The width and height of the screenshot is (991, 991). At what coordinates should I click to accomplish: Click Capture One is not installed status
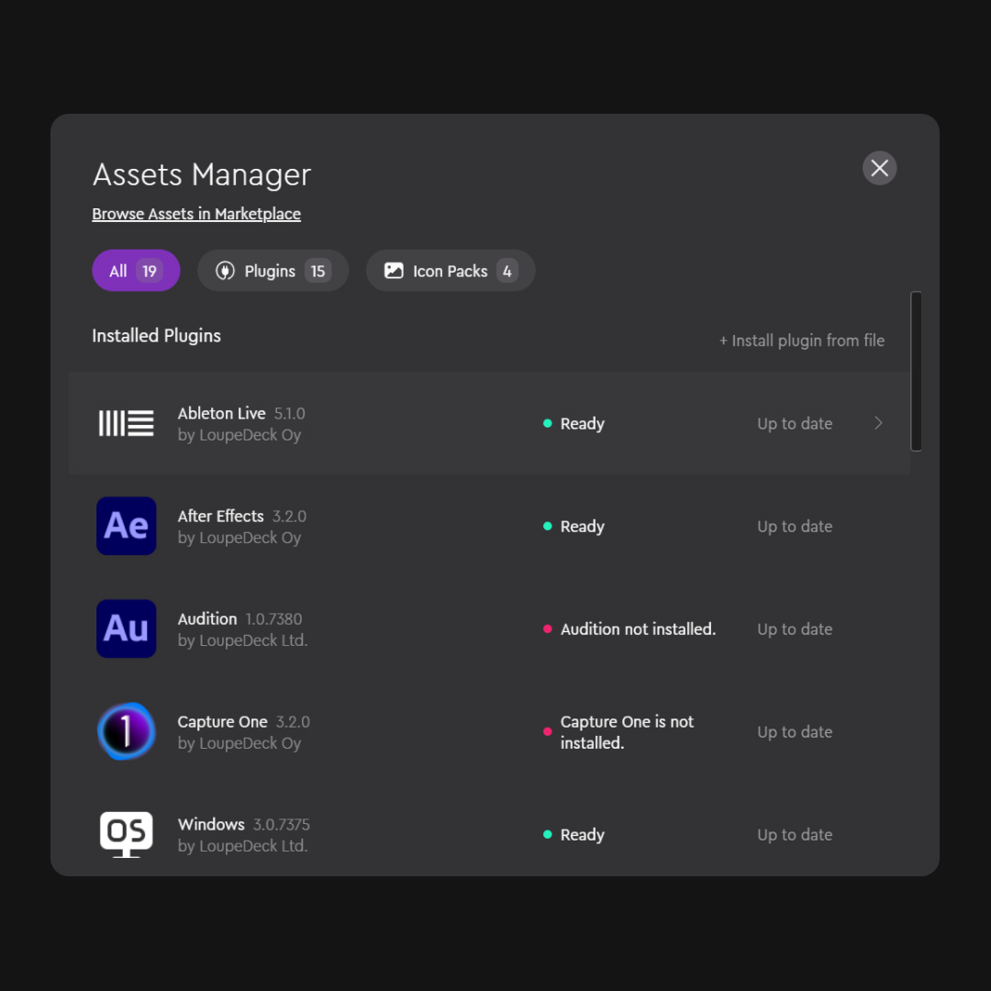click(x=627, y=732)
